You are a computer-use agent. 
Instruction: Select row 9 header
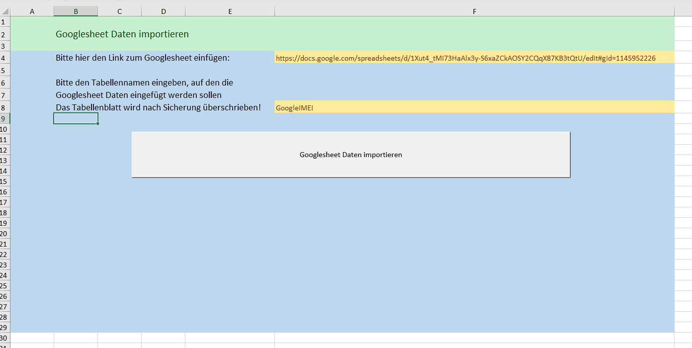pos(5,119)
